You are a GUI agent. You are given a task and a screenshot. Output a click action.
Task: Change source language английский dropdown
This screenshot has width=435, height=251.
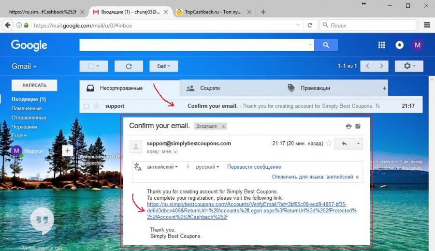pos(162,167)
